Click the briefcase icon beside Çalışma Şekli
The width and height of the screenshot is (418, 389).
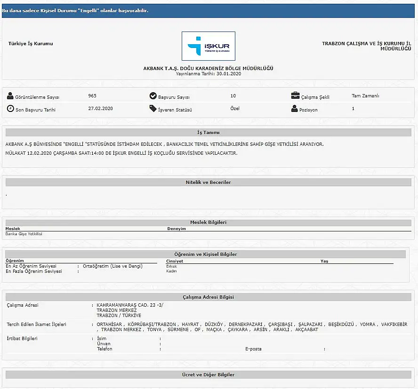(x=295, y=95)
